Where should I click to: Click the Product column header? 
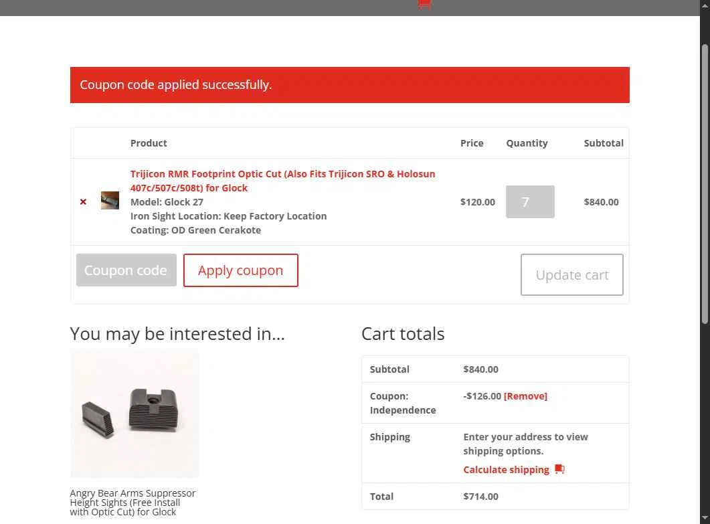click(x=149, y=143)
